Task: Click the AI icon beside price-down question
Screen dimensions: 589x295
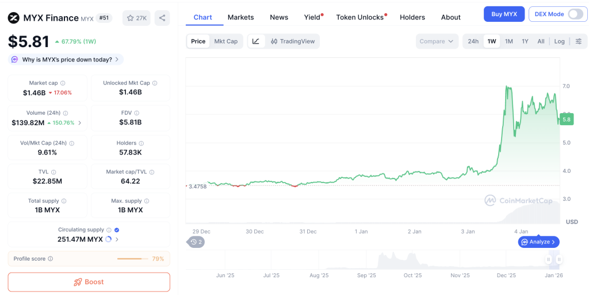Action: 14,60
